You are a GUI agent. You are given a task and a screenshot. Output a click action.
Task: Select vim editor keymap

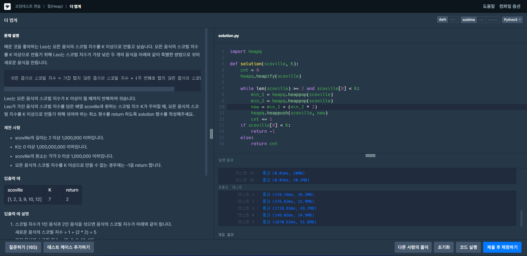coord(481,19)
